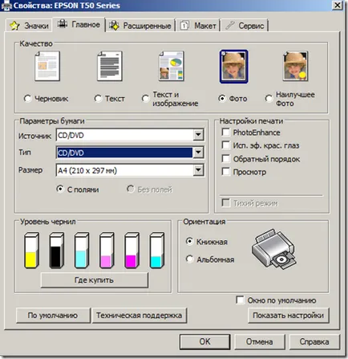The width and height of the screenshot is (348, 359).
Task: Click the magenta ink cartridge level
Action: tap(132, 251)
